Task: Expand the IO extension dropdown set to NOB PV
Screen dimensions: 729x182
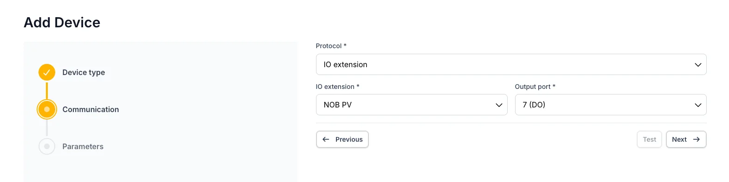Action: [412, 105]
